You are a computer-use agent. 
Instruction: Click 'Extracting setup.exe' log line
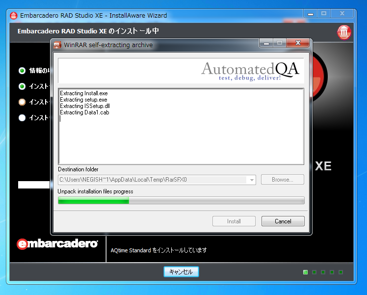83,100
